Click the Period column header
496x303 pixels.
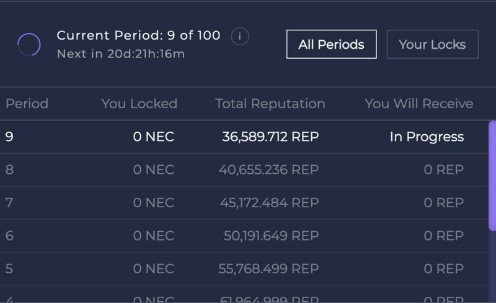27,104
